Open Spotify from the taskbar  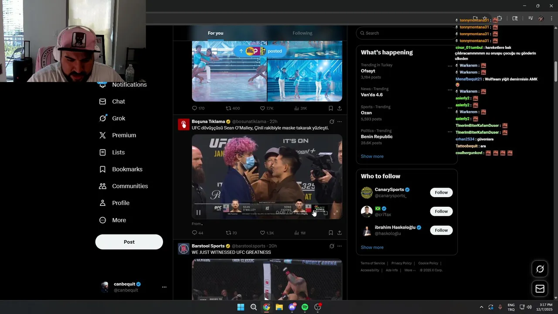pyautogui.click(x=305, y=307)
